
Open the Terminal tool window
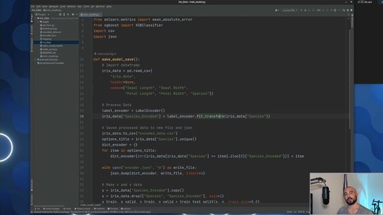click(x=113, y=208)
